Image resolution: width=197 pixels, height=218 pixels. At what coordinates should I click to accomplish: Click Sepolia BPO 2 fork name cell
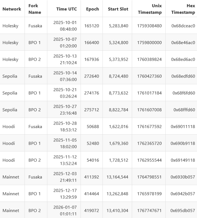tap(35, 110)
